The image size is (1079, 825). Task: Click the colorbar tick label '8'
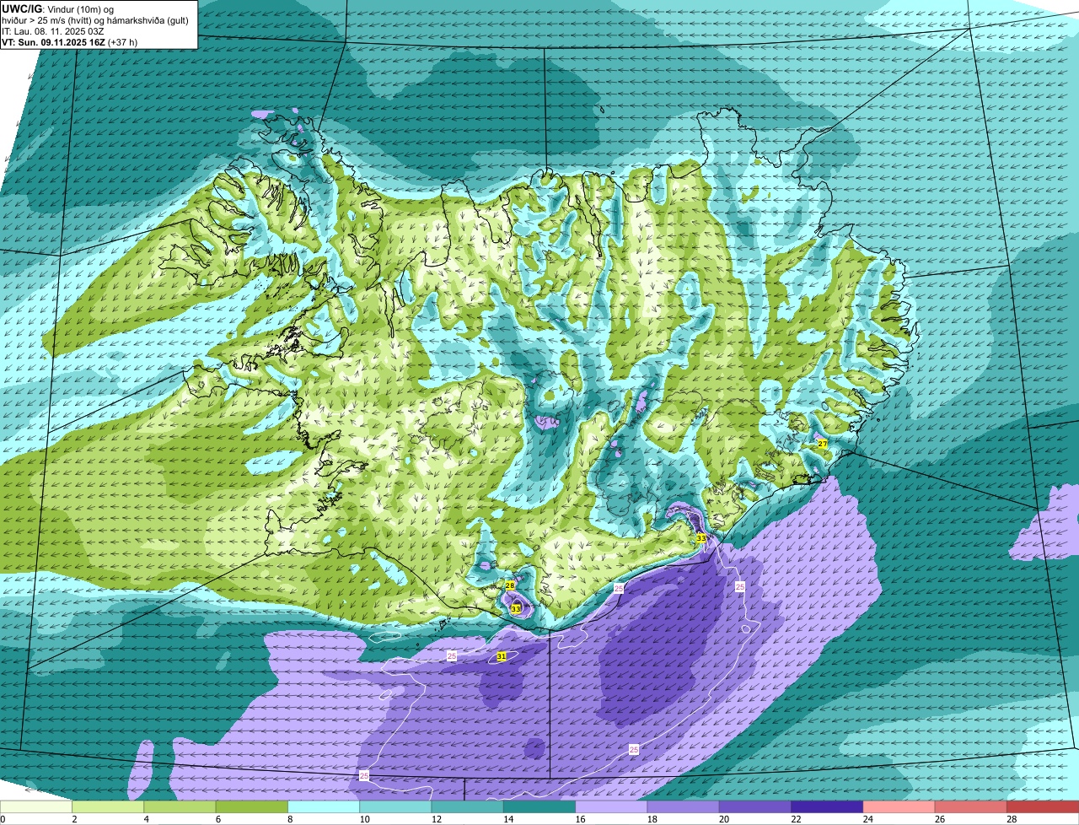(290, 819)
